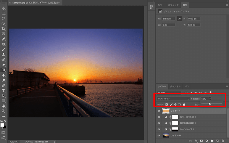
Task: Switch to the チャンネル tab
Action: click(x=175, y=87)
